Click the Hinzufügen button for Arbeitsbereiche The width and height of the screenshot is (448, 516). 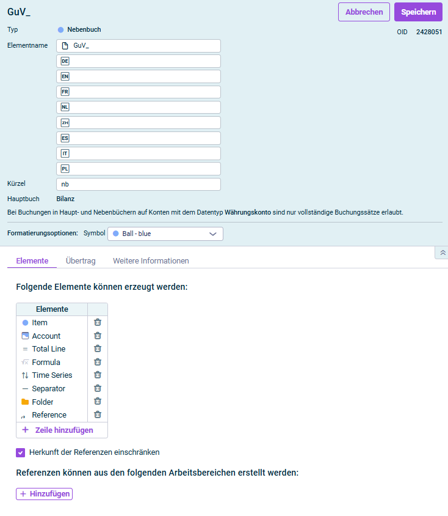[x=44, y=494]
